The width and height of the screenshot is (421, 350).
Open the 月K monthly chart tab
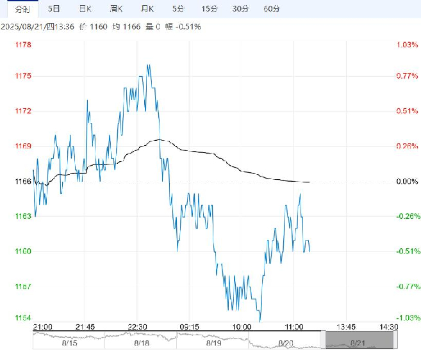[x=147, y=9]
